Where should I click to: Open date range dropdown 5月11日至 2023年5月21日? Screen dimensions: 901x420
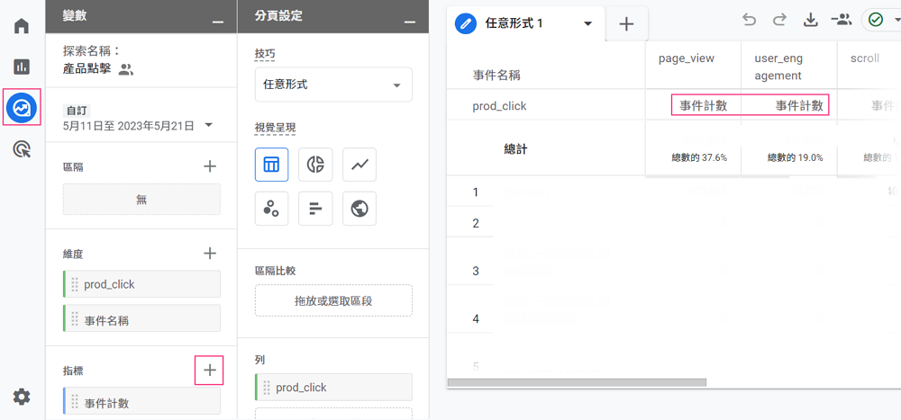click(x=138, y=125)
